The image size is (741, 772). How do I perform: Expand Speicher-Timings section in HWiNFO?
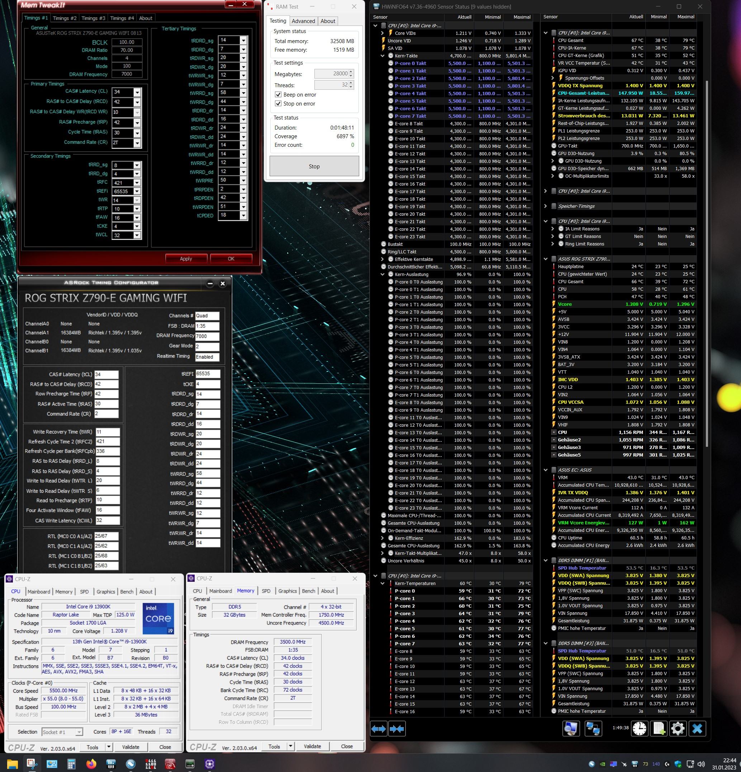point(545,206)
